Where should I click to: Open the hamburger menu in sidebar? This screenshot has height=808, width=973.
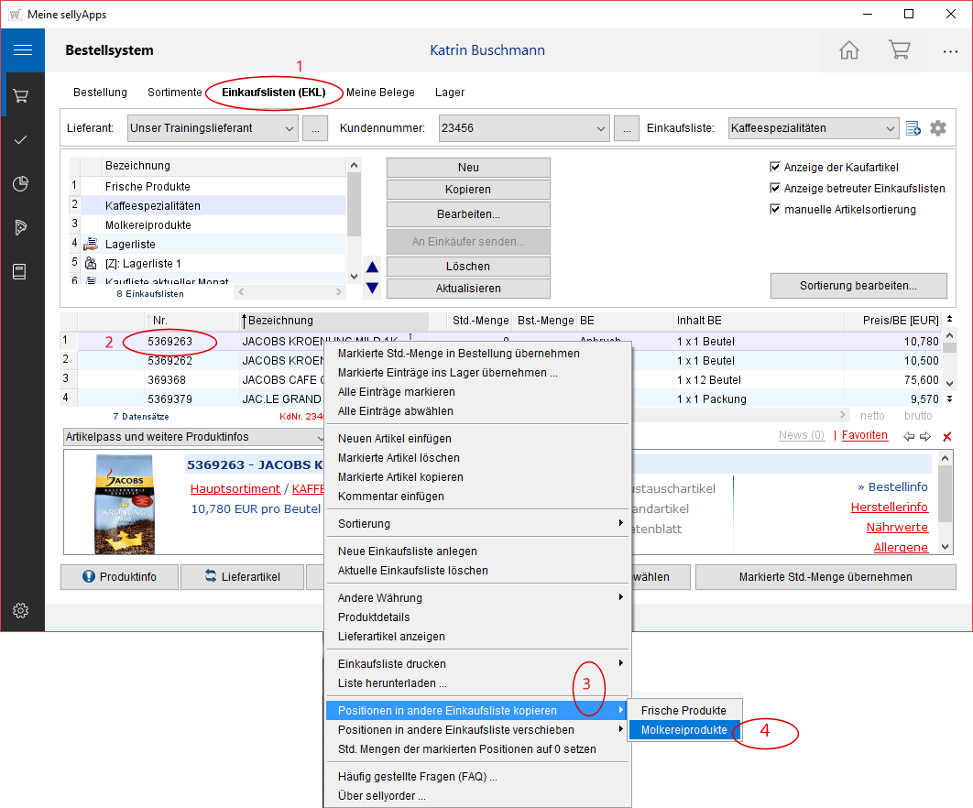22,50
